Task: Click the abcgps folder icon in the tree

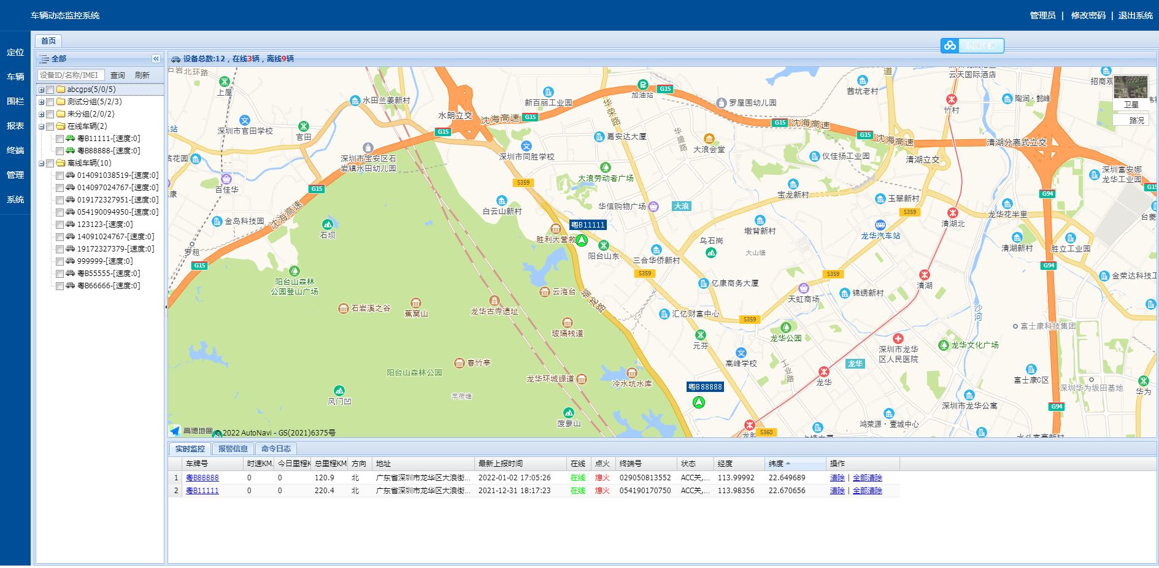Action: [x=61, y=90]
